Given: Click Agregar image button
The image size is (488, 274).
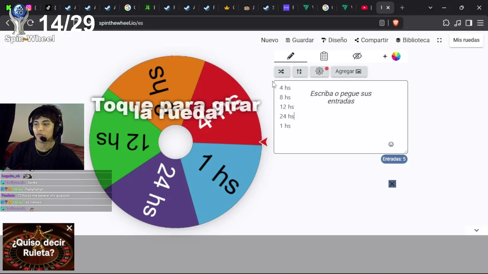Looking at the screenshot, I should [x=348, y=71].
